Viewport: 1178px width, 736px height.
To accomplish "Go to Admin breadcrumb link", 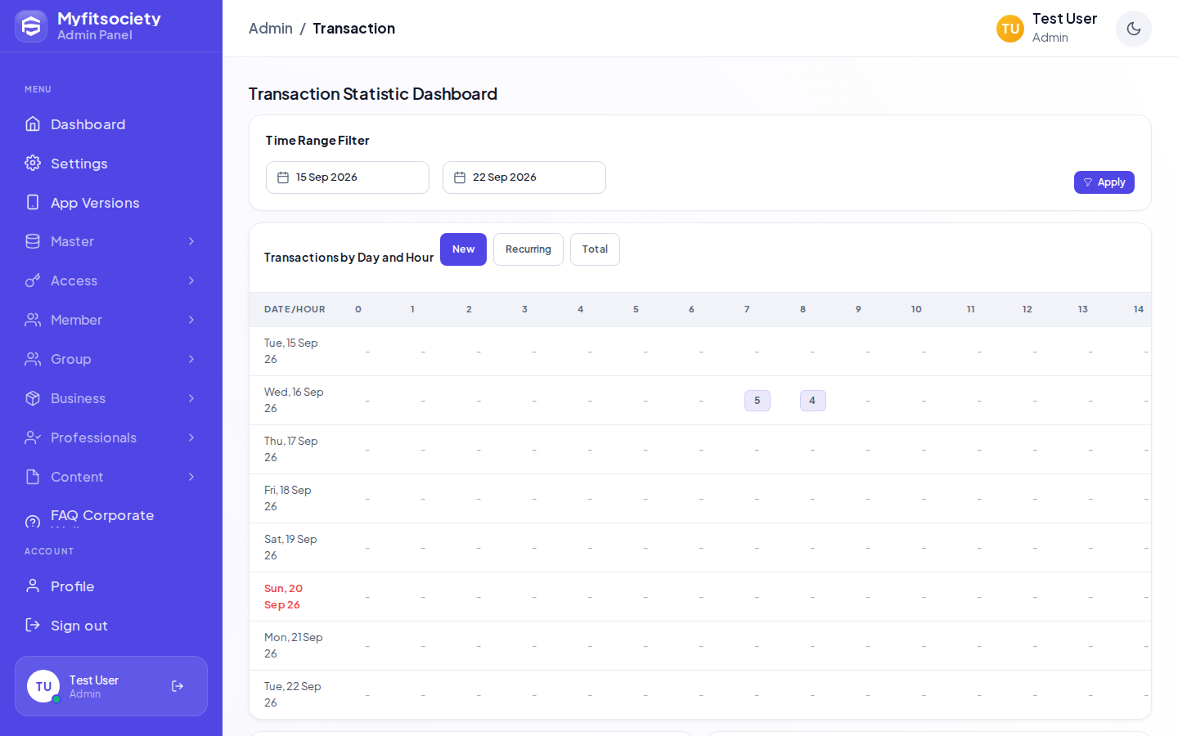I will 271,29.
